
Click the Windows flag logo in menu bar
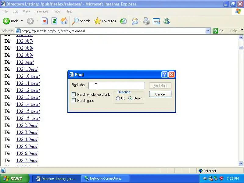tap(238, 11)
